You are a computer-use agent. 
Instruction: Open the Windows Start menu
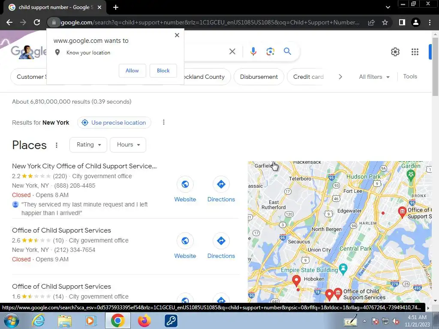[x=11, y=321]
